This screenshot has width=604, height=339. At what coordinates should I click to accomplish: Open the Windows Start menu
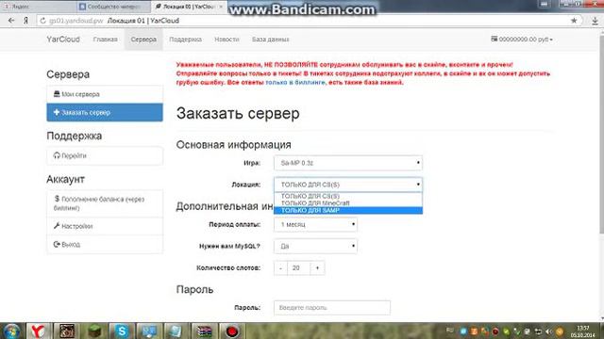[x=11, y=331]
